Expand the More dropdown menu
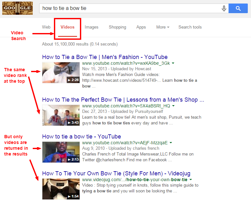The image size is (251, 202). (163, 27)
